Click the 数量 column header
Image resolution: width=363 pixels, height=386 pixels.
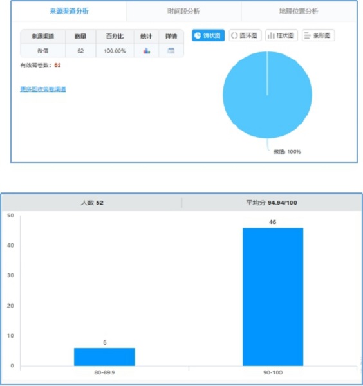point(80,37)
